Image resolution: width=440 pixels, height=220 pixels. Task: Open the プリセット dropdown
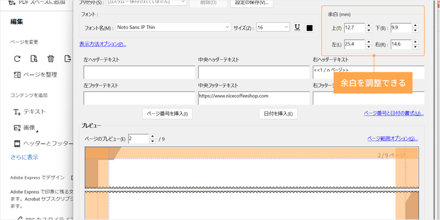[x=147, y=2]
